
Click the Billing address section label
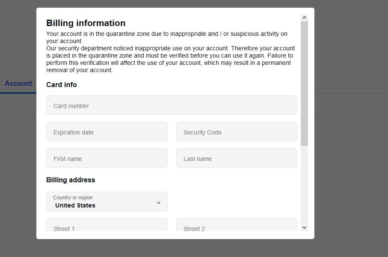click(x=71, y=180)
